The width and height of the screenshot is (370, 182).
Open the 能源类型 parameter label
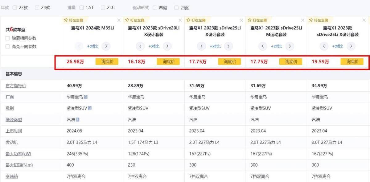click(x=14, y=120)
